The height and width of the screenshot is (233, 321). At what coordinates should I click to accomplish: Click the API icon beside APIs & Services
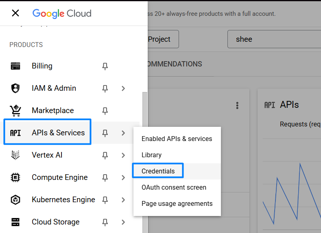point(15,133)
